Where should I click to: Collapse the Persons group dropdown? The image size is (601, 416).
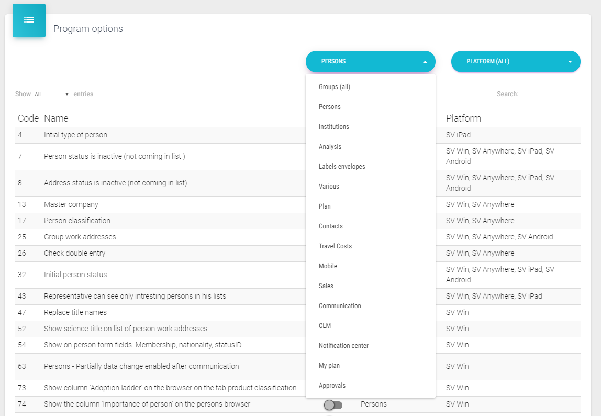[x=370, y=61]
